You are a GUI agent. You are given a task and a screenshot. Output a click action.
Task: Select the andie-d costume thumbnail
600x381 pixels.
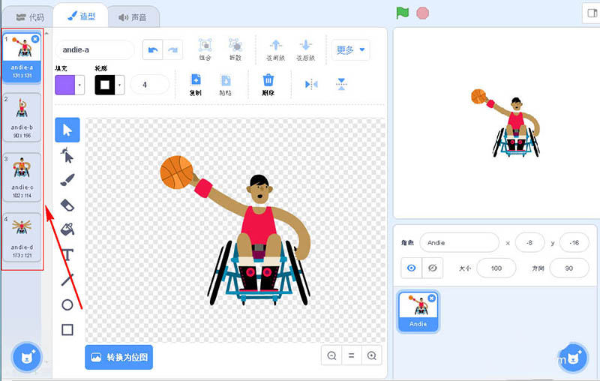point(22,237)
